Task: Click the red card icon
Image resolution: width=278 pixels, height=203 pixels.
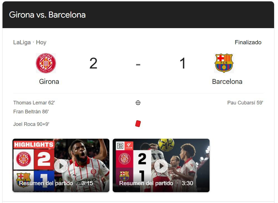Action: tap(138, 124)
